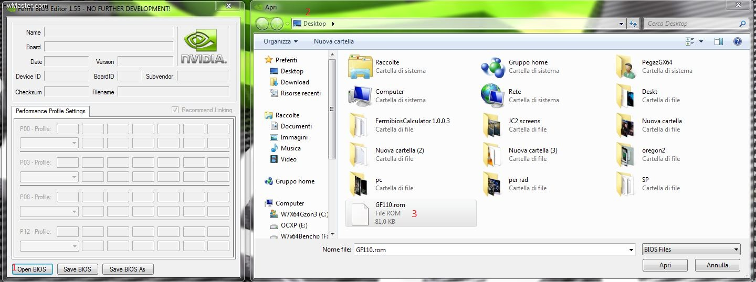Select the Rete network icon
This screenshot has width=756, height=282.
pos(493,95)
